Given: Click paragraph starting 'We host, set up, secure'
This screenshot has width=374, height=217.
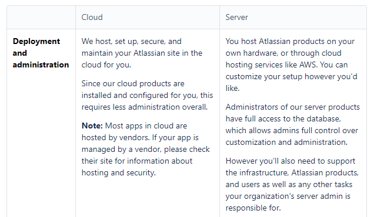Looking at the screenshot, I should click(x=142, y=53).
